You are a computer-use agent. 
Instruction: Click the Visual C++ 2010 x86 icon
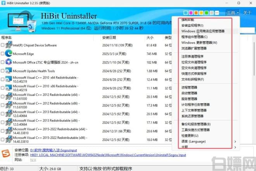tap(9, 88)
